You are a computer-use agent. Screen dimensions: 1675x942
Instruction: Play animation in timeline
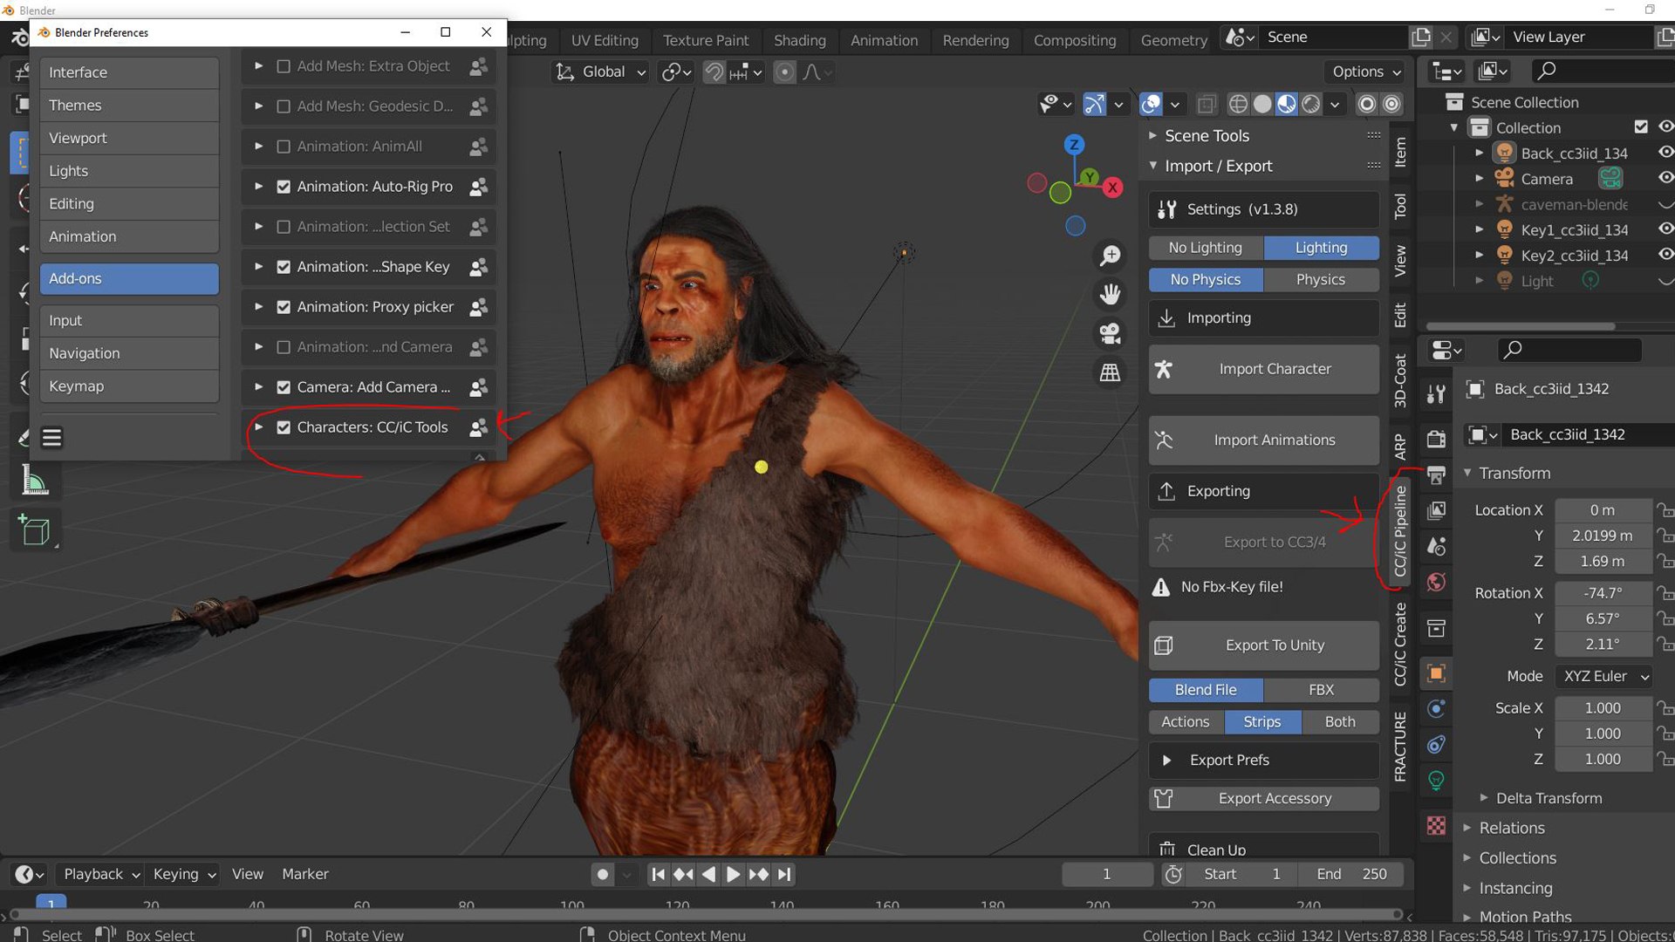[x=733, y=874]
